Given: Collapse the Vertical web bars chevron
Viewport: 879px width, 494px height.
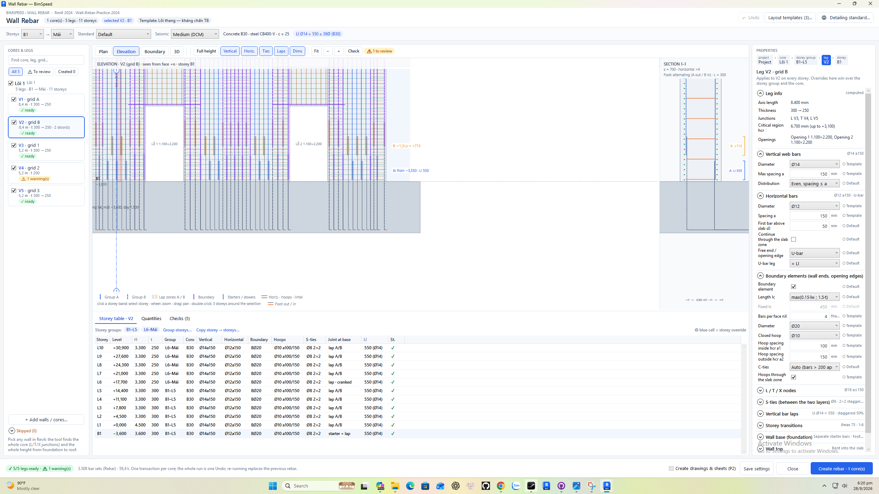Looking at the screenshot, I should click(x=760, y=154).
